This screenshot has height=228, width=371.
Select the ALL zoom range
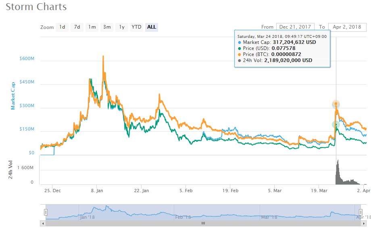pos(152,27)
